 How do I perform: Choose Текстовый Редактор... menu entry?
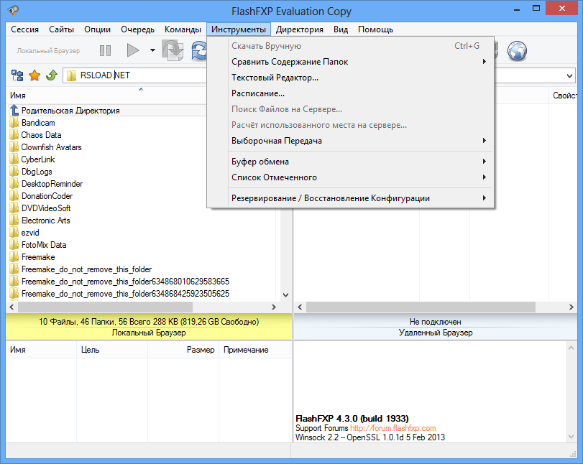coord(351,78)
